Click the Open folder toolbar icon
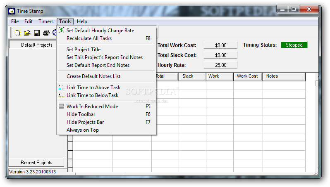 27,33
